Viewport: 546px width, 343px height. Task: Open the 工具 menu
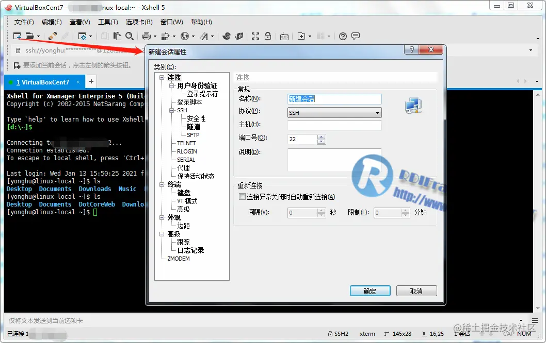pos(107,22)
